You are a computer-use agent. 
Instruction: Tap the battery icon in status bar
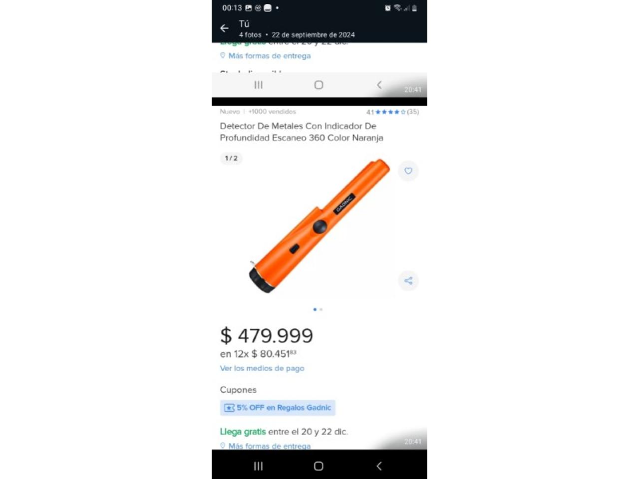click(414, 8)
